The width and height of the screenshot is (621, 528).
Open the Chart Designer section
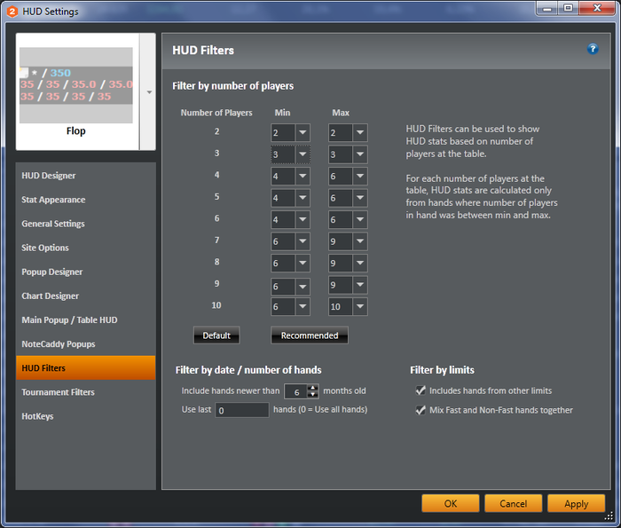pyautogui.click(x=85, y=296)
